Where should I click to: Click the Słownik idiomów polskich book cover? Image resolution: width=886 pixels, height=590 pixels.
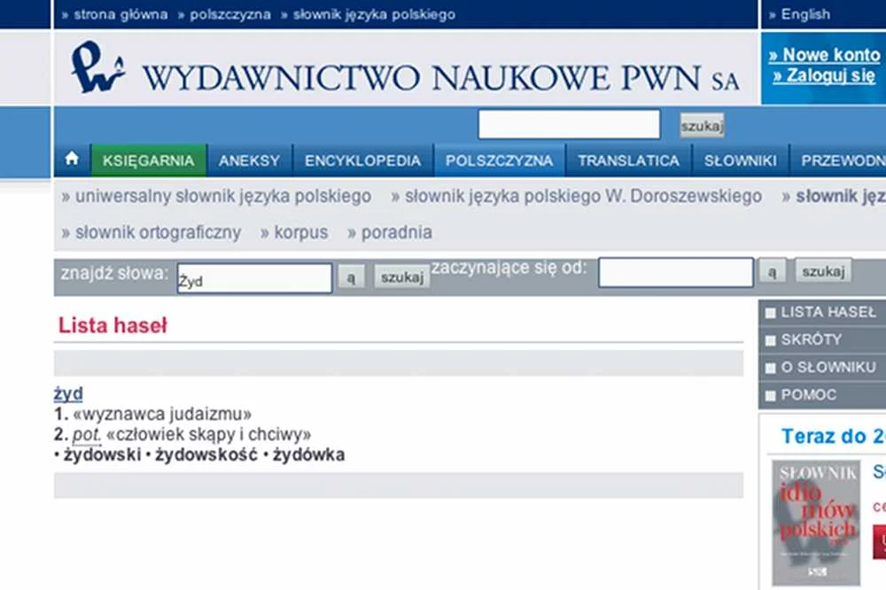tap(816, 523)
